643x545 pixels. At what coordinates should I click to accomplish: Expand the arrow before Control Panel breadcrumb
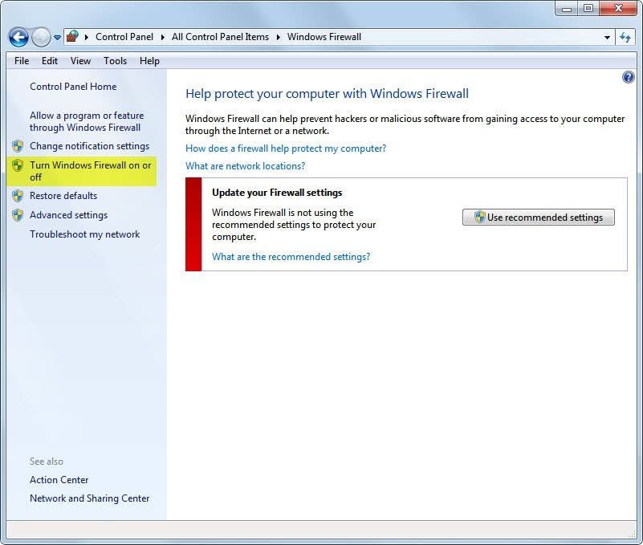[x=87, y=37]
